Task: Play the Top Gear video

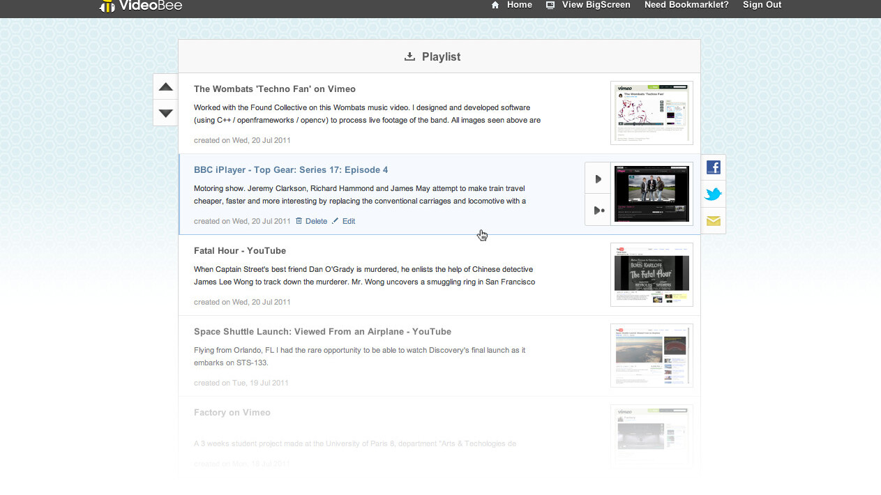Action: [598, 179]
